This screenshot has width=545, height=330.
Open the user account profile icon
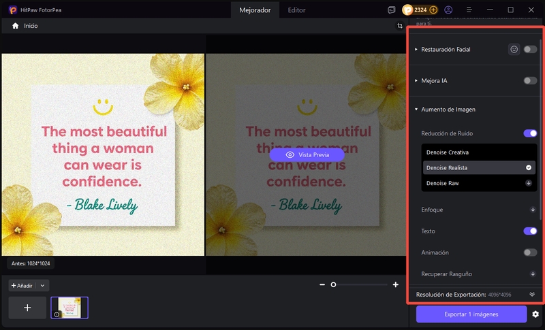tap(448, 10)
